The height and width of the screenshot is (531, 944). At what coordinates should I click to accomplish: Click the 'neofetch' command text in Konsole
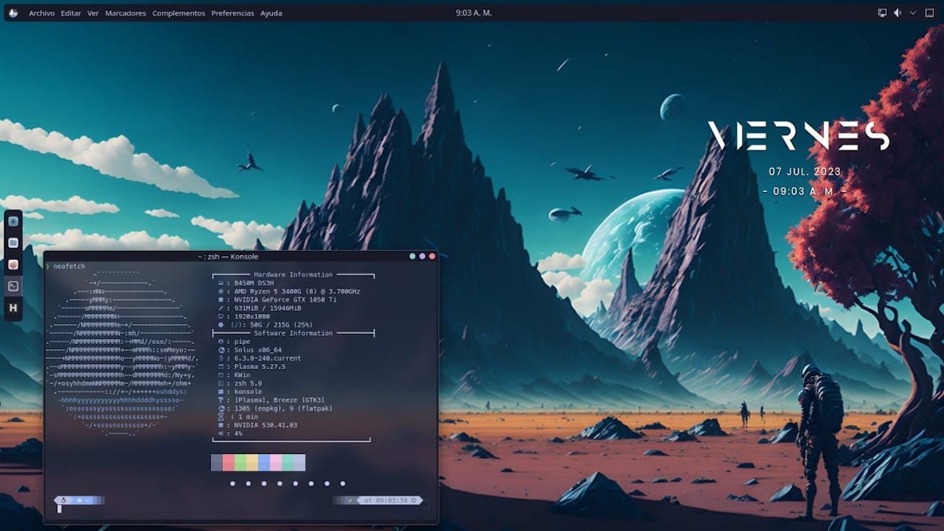pos(68,267)
